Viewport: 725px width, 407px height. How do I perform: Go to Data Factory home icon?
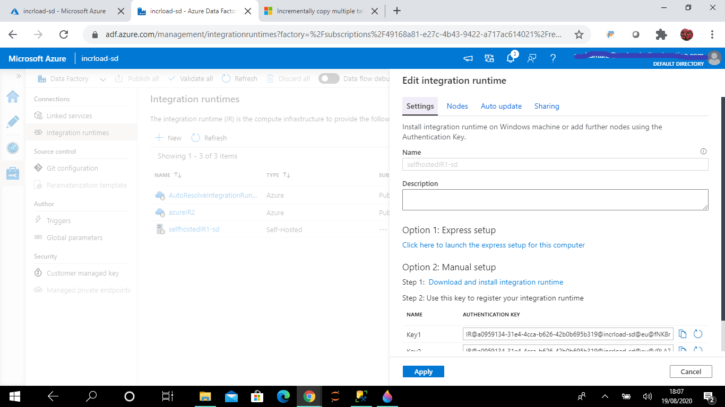pyautogui.click(x=13, y=96)
